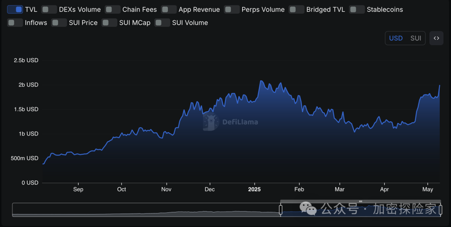Disable the TVL toggle
Image resolution: width=451 pixels, height=227 pixels.
point(15,9)
